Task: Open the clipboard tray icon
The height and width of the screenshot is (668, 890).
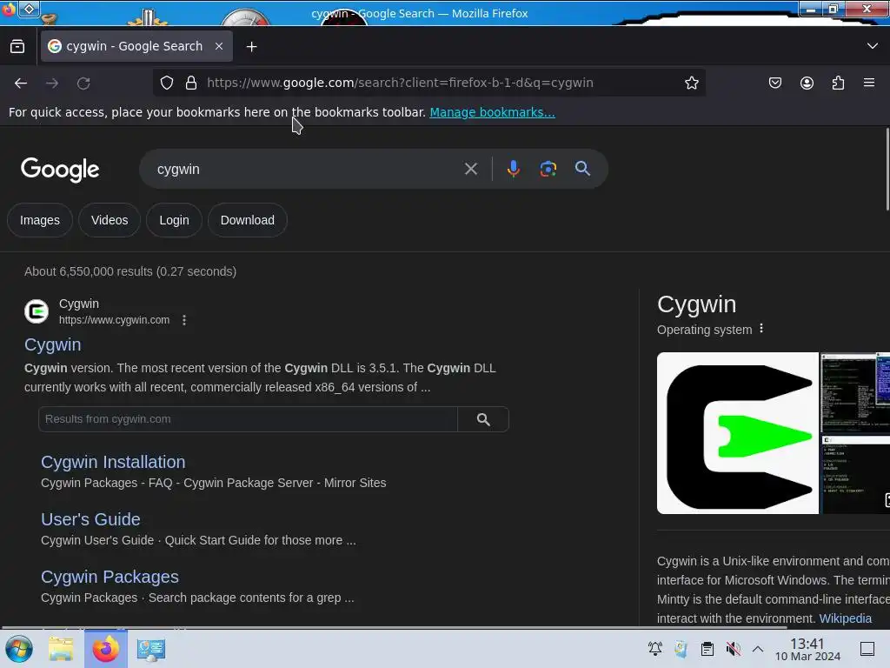Action: (x=707, y=649)
